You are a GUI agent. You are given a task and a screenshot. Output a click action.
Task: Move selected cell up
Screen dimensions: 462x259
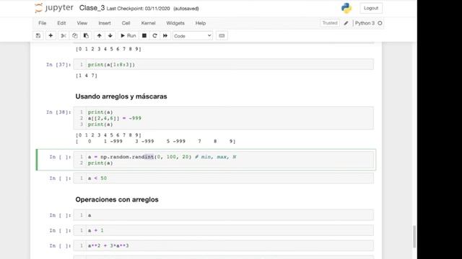pos(100,36)
